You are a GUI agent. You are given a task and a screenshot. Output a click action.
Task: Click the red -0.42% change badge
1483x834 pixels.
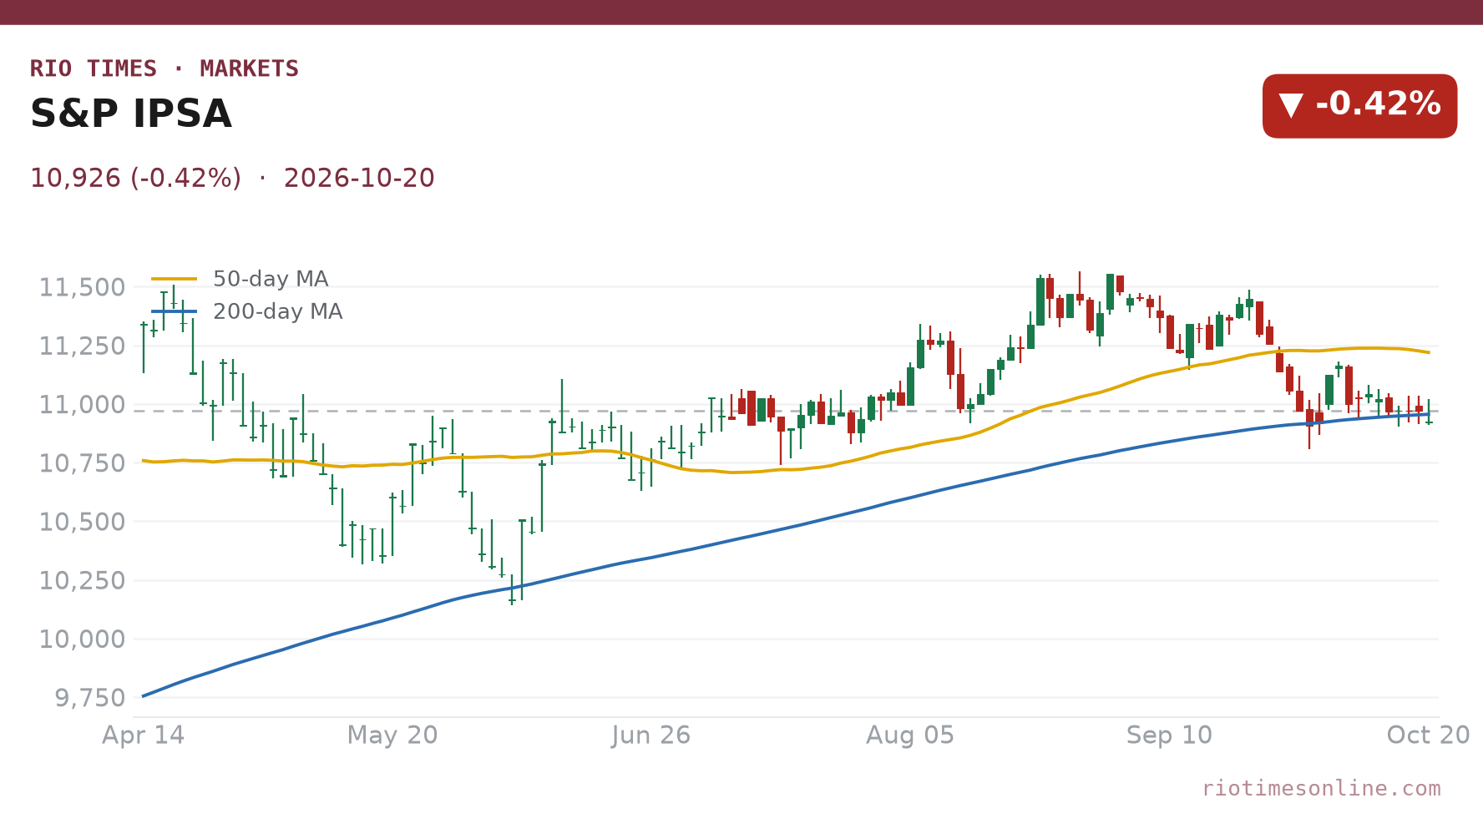pos(1359,106)
